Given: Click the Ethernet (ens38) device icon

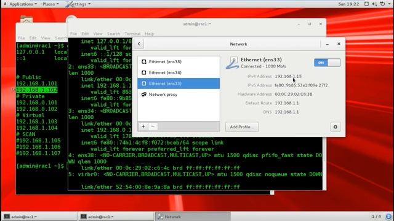Looking at the screenshot, I should (x=143, y=61).
